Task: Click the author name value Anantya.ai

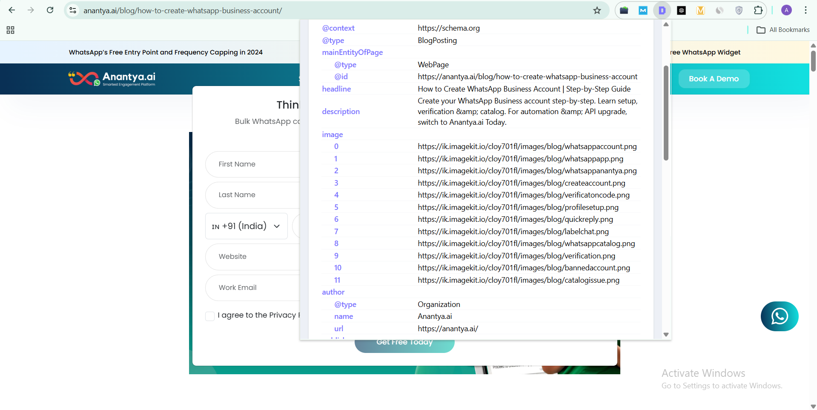Action: pos(435,316)
